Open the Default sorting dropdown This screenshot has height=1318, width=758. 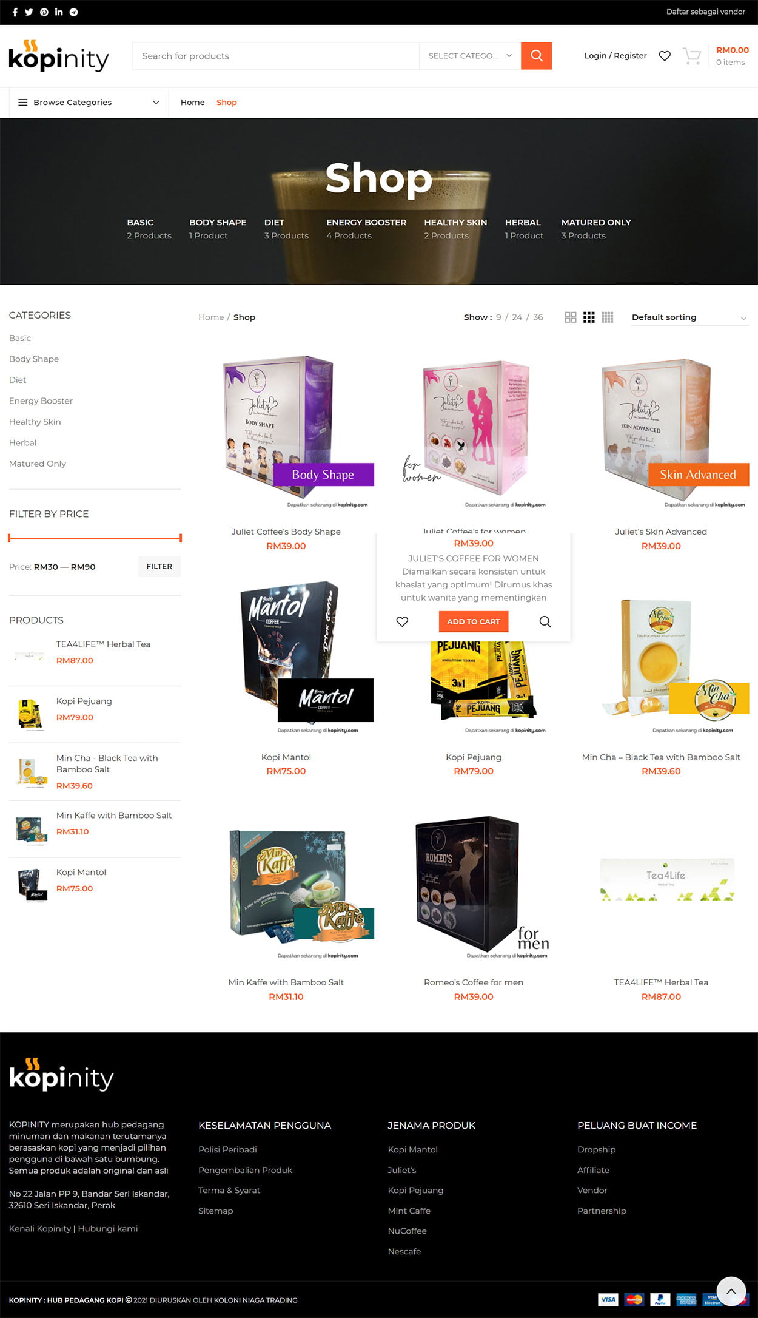(689, 317)
